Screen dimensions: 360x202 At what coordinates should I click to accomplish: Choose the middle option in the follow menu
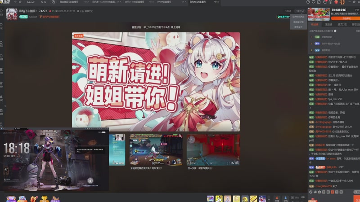[298, 22]
